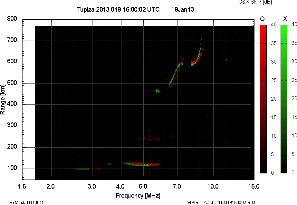Click the 10 label on the O colorbar

pyautogui.click(x=274, y=136)
